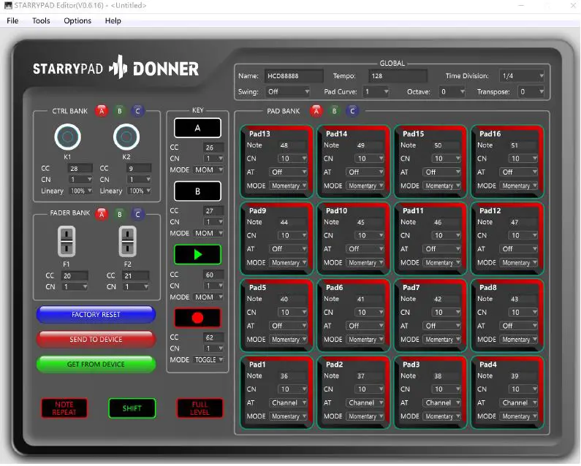Select key A black button
This screenshot has width=581, height=466.
pyautogui.click(x=197, y=128)
